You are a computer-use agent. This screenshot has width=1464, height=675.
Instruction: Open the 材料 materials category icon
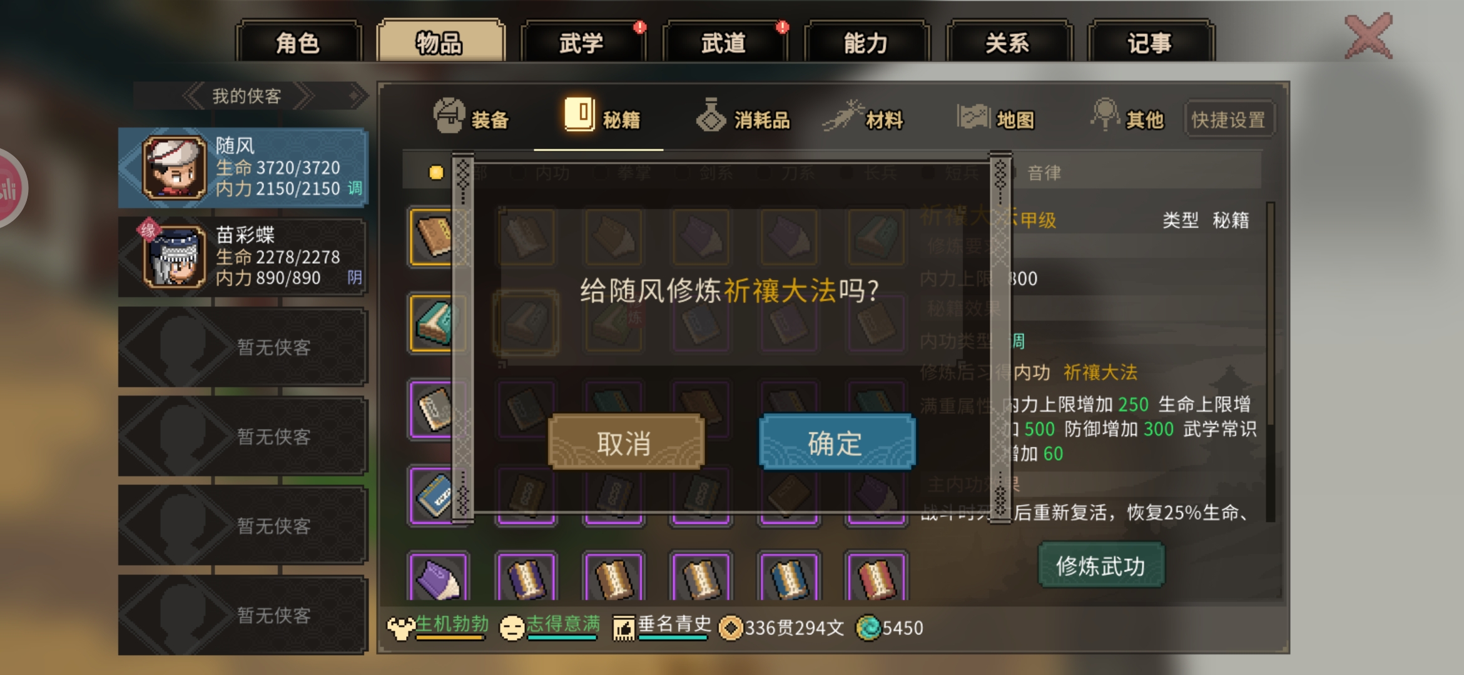tap(842, 116)
